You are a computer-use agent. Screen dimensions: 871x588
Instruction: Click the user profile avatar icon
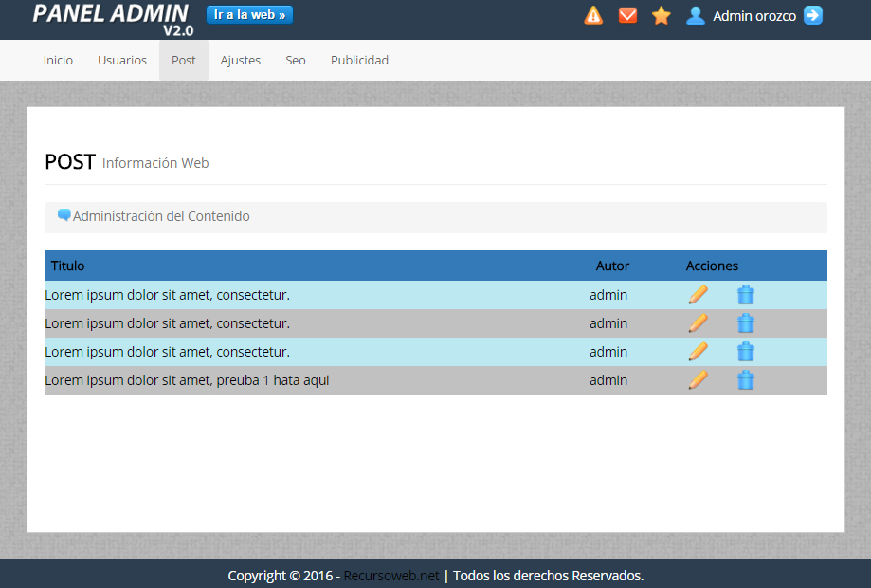click(x=696, y=15)
